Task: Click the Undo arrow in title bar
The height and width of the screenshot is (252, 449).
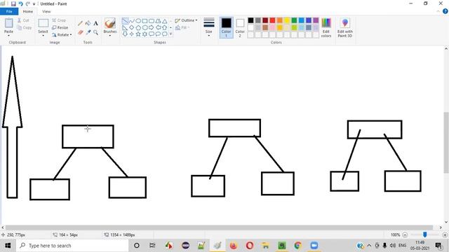Action: click(x=21, y=3)
